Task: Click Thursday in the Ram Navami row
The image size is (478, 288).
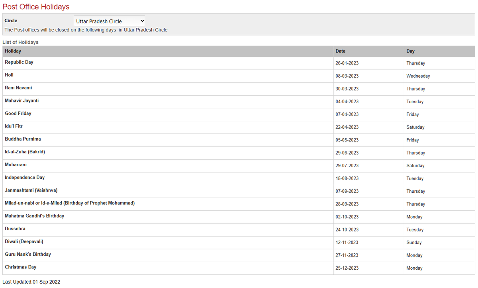Action: tap(416, 89)
